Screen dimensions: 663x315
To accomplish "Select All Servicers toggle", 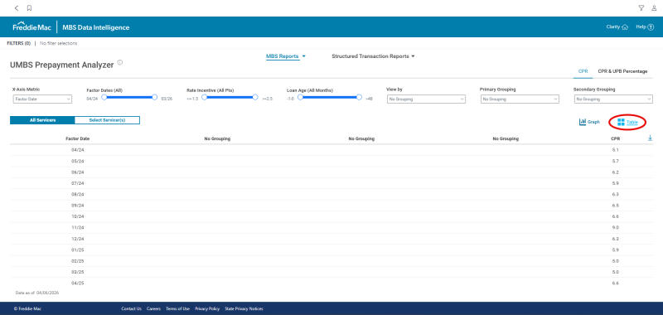I will (42, 120).
